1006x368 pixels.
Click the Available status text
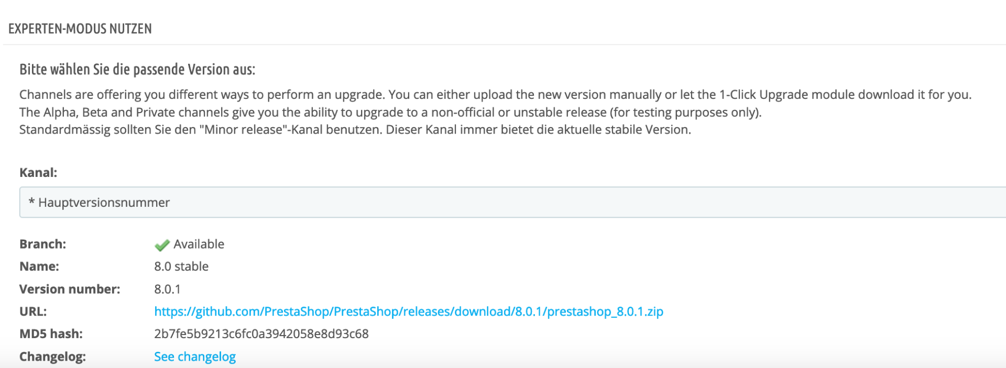199,244
